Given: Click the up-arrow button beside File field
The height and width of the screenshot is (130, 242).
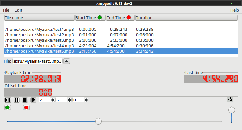Looking at the screenshot, I should pos(66,61).
